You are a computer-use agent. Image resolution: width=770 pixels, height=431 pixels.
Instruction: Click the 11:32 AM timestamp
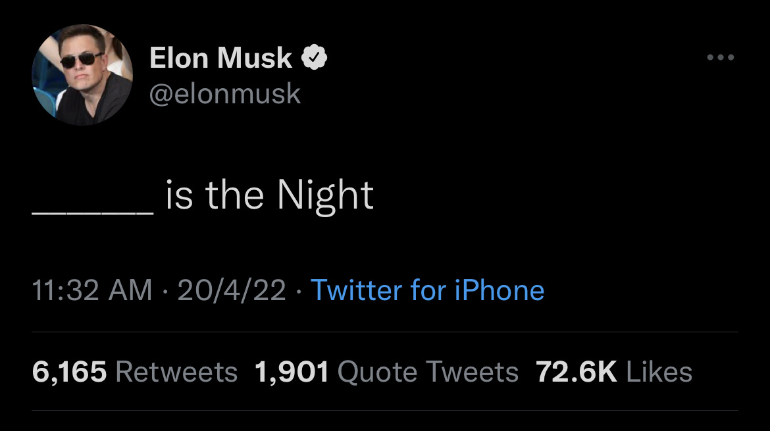[x=92, y=290]
